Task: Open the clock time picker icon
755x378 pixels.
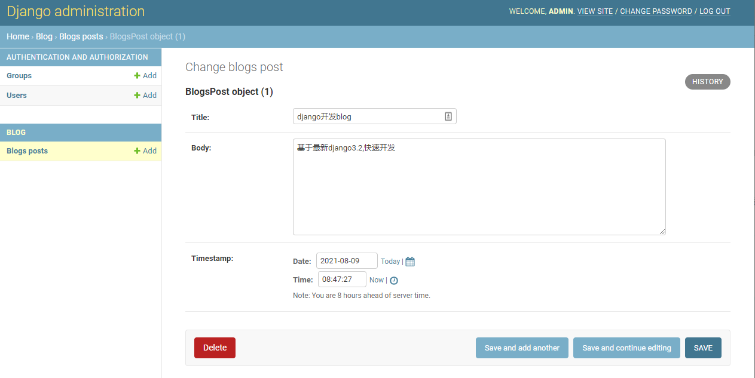Action: tap(394, 280)
